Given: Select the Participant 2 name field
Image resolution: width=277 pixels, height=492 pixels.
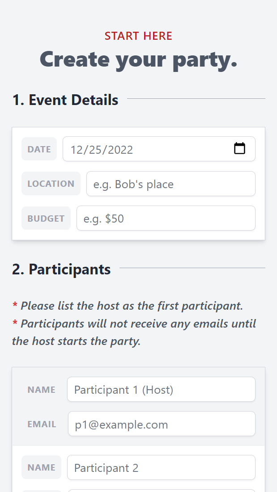Looking at the screenshot, I should (161, 467).
